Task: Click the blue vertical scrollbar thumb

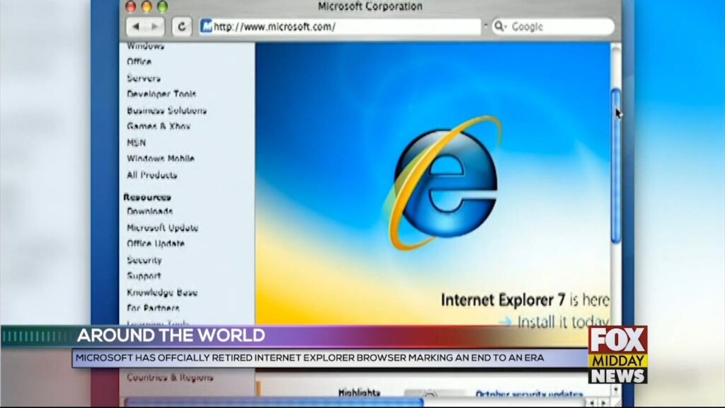Action: (x=615, y=166)
